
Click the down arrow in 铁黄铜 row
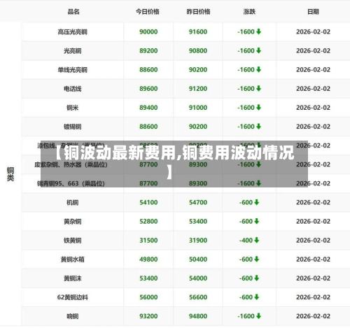click(x=257, y=240)
